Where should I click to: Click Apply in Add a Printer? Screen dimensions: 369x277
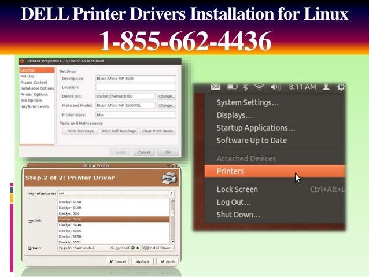168,262
